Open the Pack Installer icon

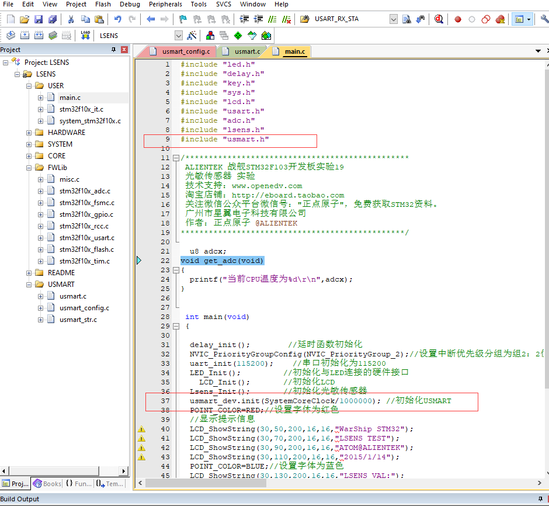266,36
